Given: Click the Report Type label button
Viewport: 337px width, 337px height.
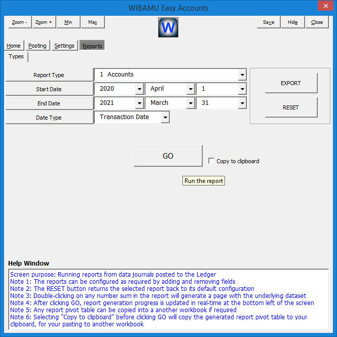Looking at the screenshot, I should coord(50,75).
